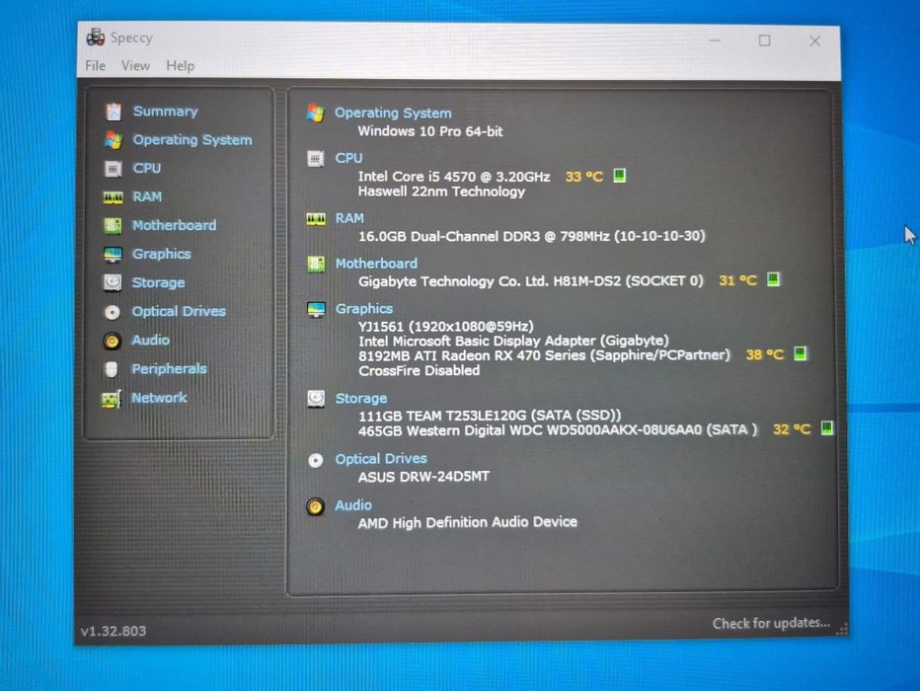Click the sidebar Optical Drives disc icon
Screen dimensions: 920x691
pos(113,312)
